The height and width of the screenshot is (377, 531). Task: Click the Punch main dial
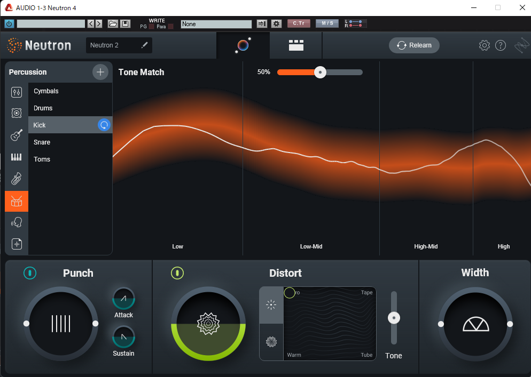pos(61,324)
